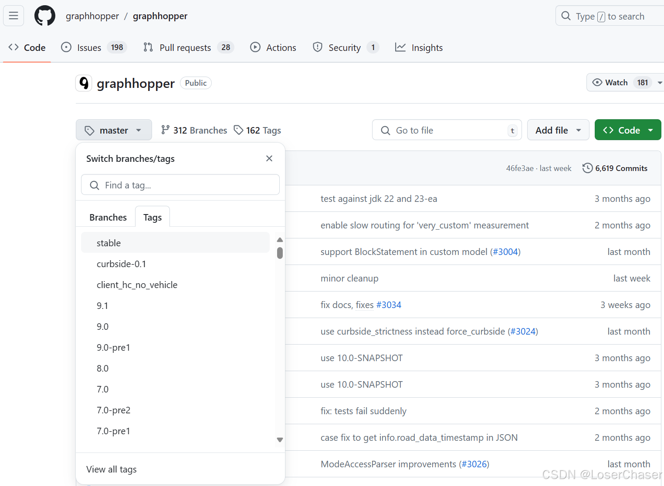
Task: View the 162 Tags link
Action: pos(257,130)
